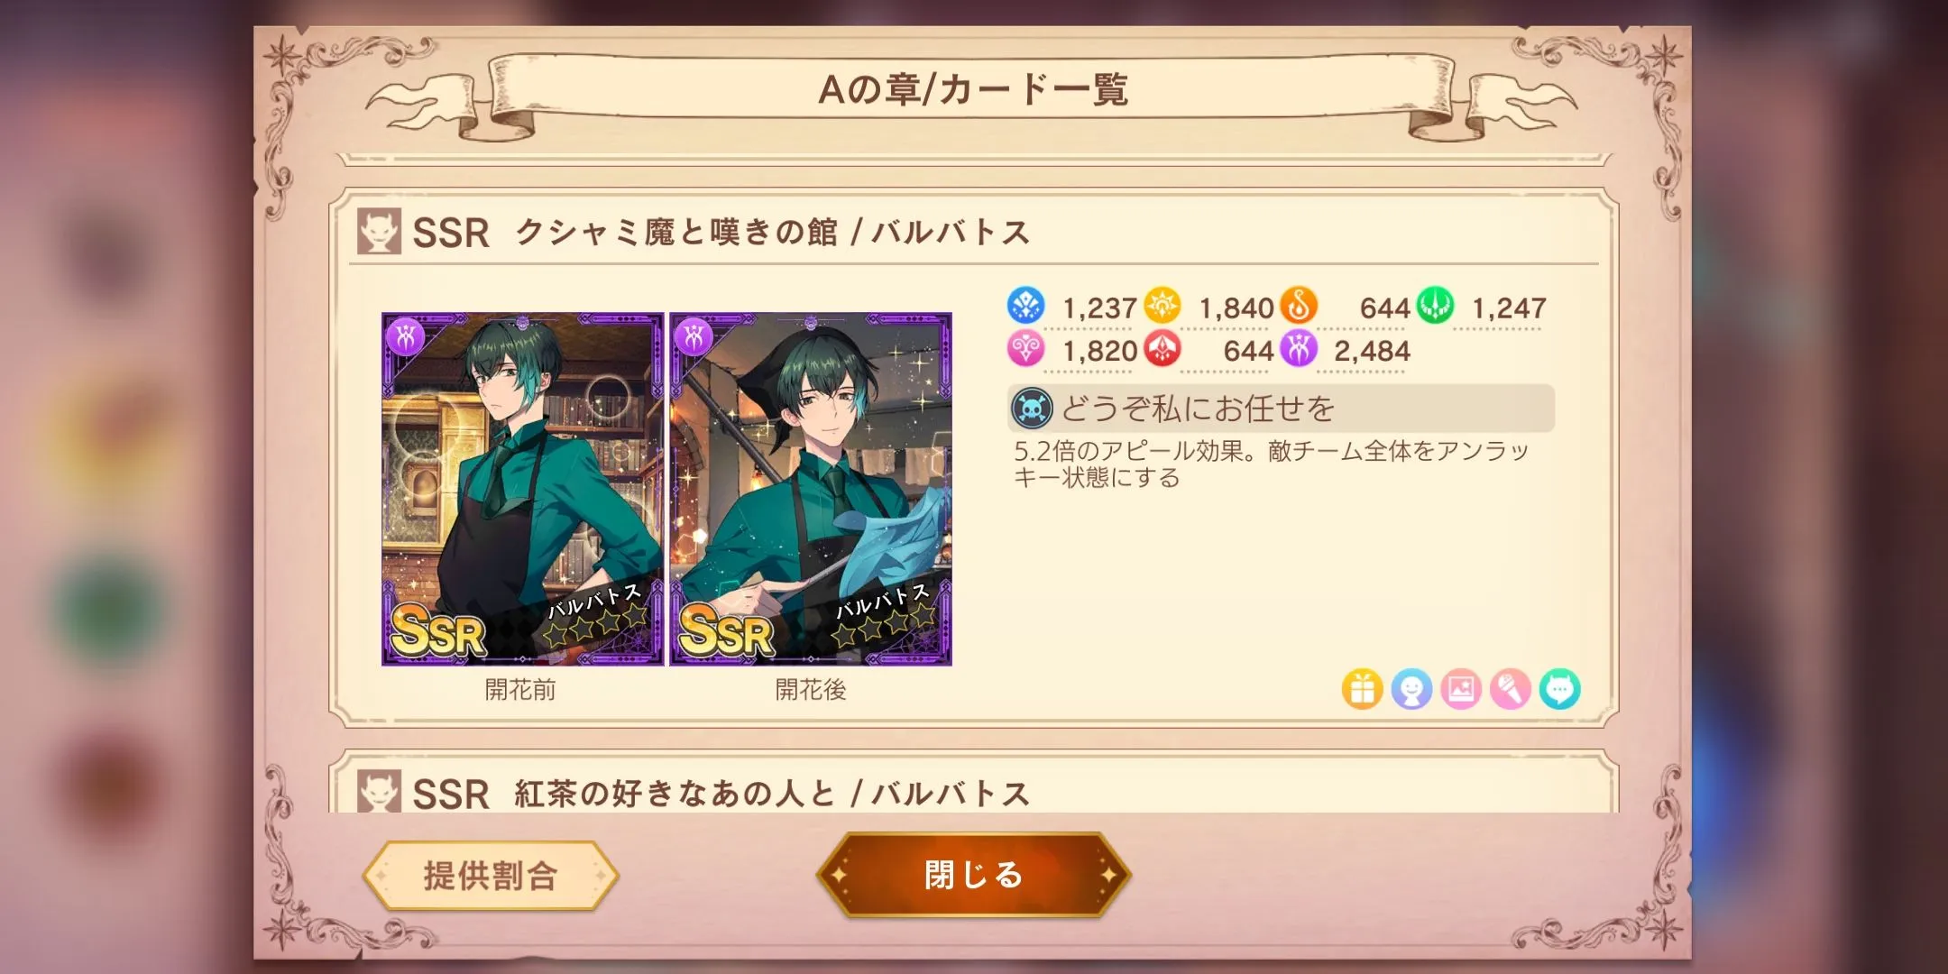Viewport: 1948px width, 974px height.
Task: Open the 開花後 card thumbnail
Action: tap(811, 489)
